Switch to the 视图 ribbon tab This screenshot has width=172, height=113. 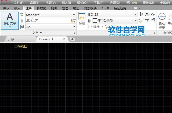[54, 8]
